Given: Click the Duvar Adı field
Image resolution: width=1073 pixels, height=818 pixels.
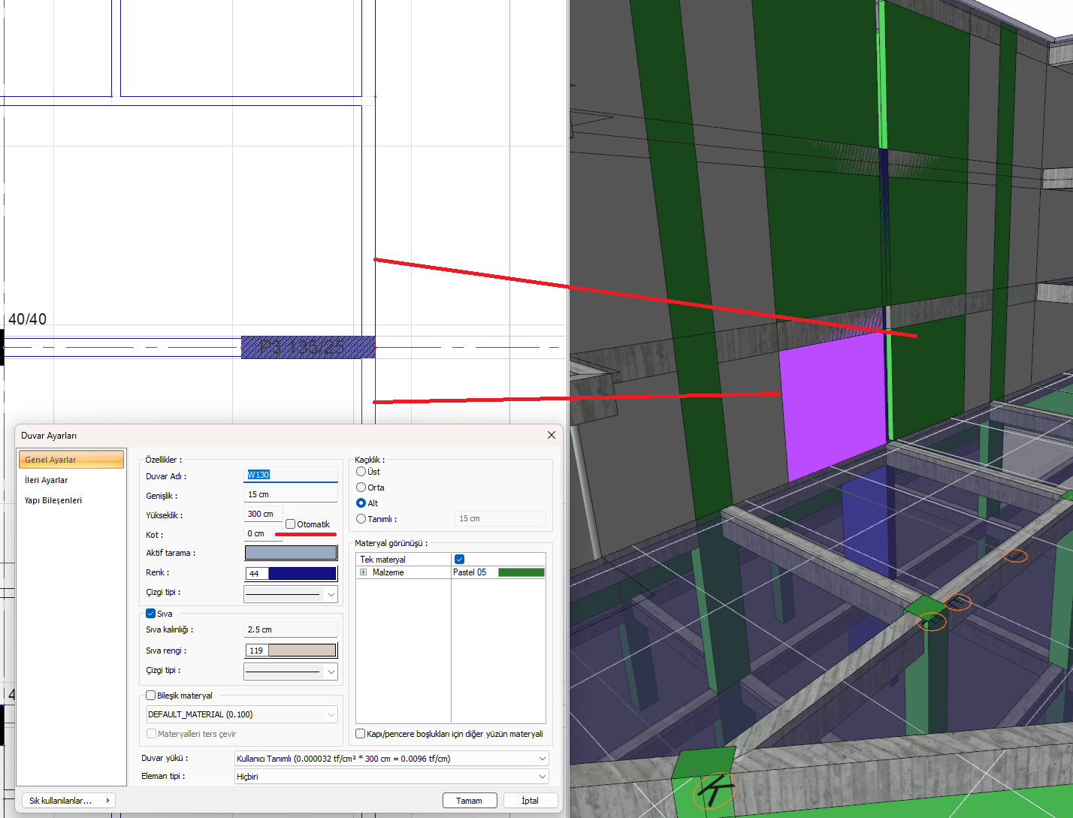Looking at the screenshot, I should tap(292, 475).
